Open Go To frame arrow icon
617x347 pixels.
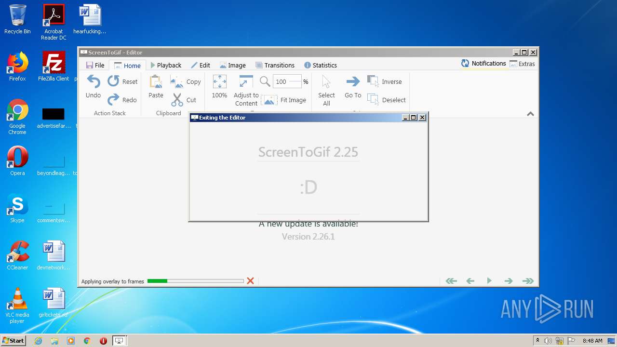pyautogui.click(x=353, y=81)
